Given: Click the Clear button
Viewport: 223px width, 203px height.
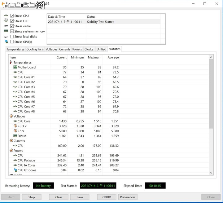Looking at the screenshot, I should [59, 197].
